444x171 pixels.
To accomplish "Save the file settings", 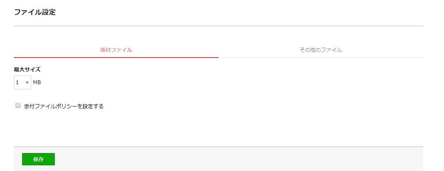I will click(38, 159).
